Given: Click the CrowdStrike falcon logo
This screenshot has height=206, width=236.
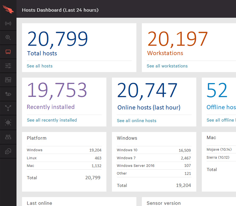Looking at the screenshot, I should [x=8, y=9].
